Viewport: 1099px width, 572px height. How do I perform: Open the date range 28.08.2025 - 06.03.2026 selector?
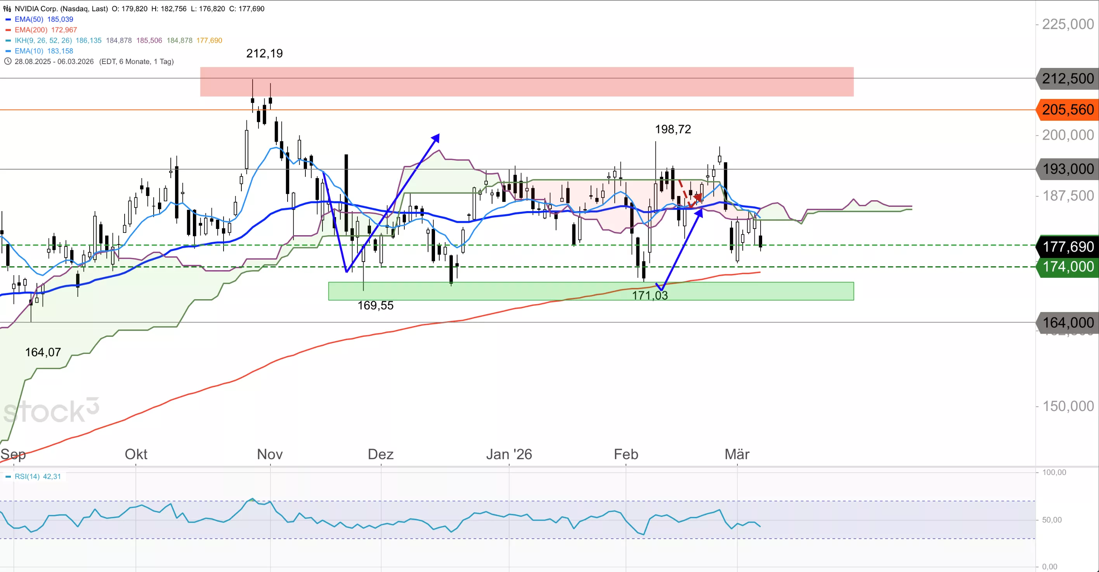[54, 61]
